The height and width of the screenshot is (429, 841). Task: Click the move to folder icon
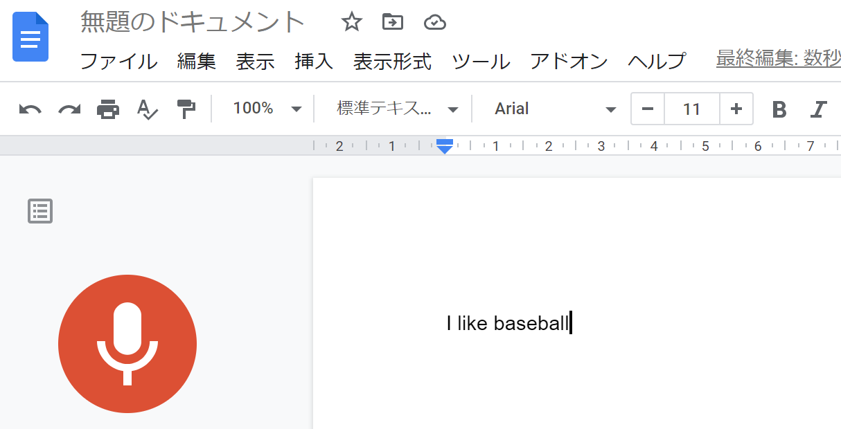tap(393, 23)
